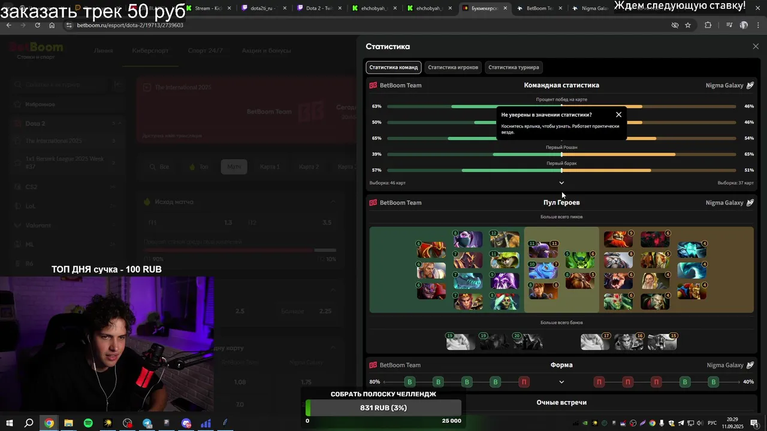The image size is (767, 431).
Task: Collapse the Исход матча market chevron
Action: [x=333, y=202]
